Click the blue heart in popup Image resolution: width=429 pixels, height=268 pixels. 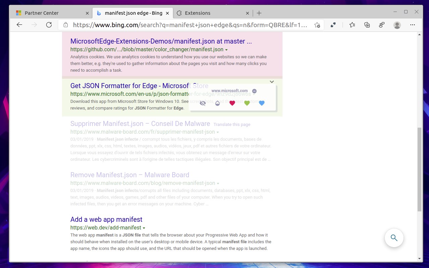(262, 103)
